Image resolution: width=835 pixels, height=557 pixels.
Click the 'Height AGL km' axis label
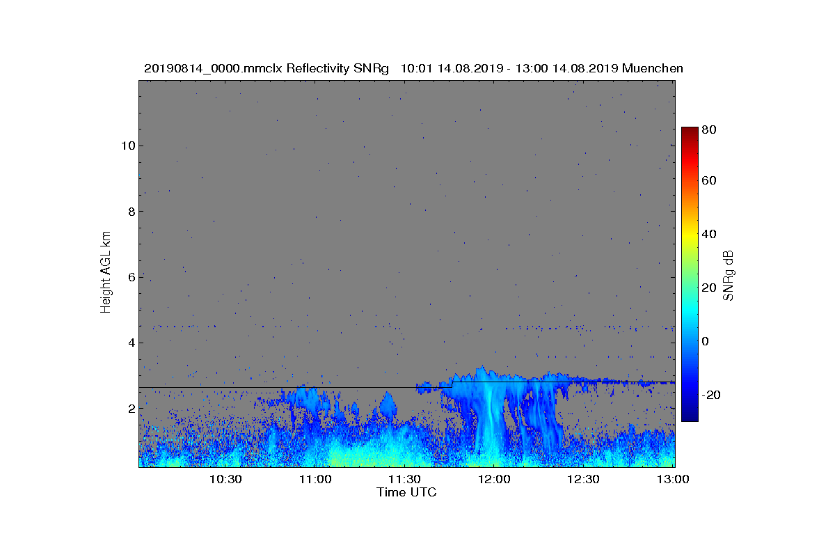(106, 274)
